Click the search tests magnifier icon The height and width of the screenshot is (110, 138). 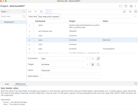(24, 16)
